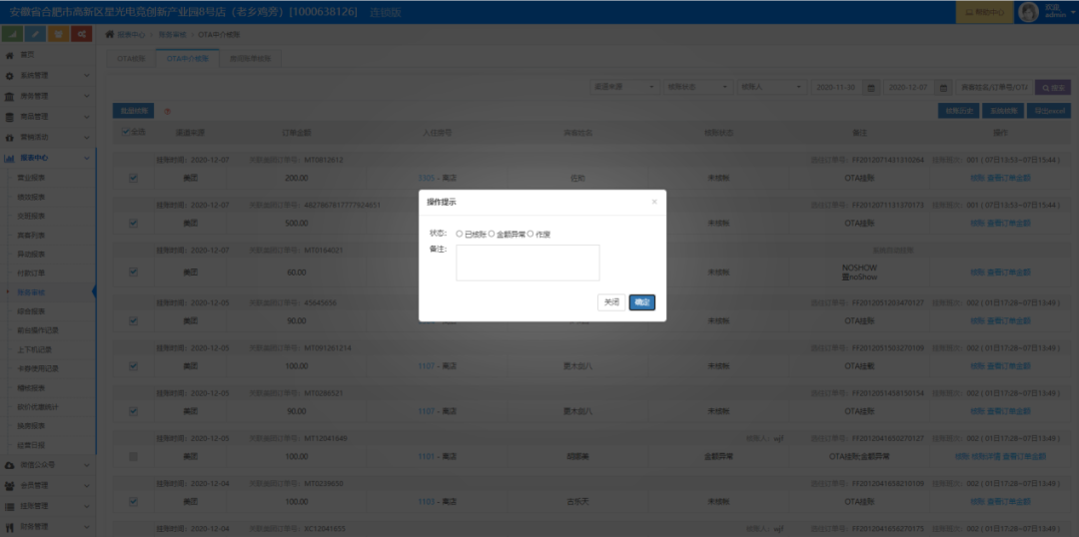This screenshot has height=537, width=1079.
Task: Open the 核账状态 filter dropdown
Action: (698, 87)
